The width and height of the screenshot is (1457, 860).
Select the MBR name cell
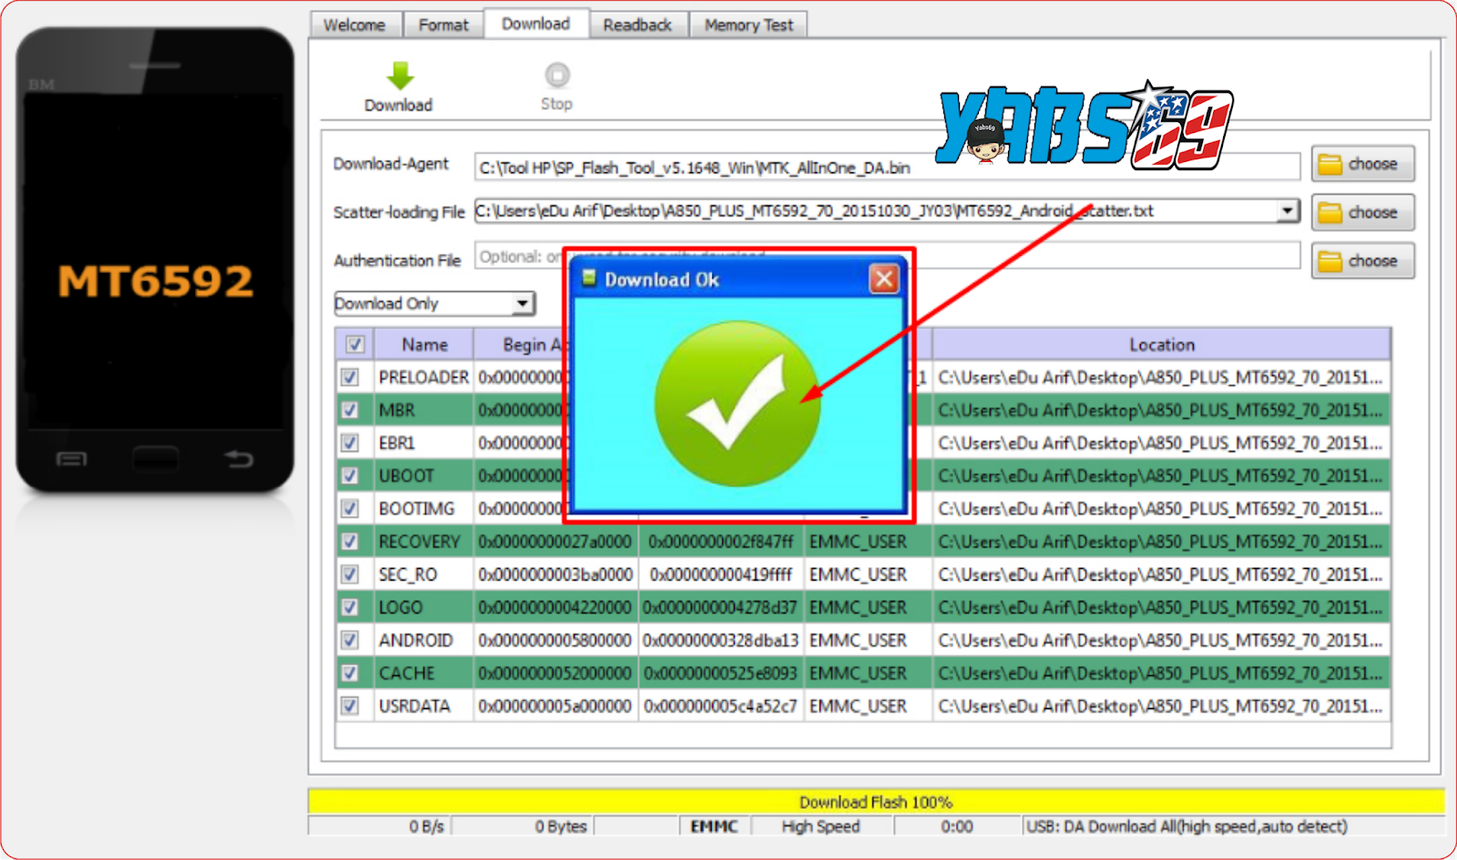(423, 410)
